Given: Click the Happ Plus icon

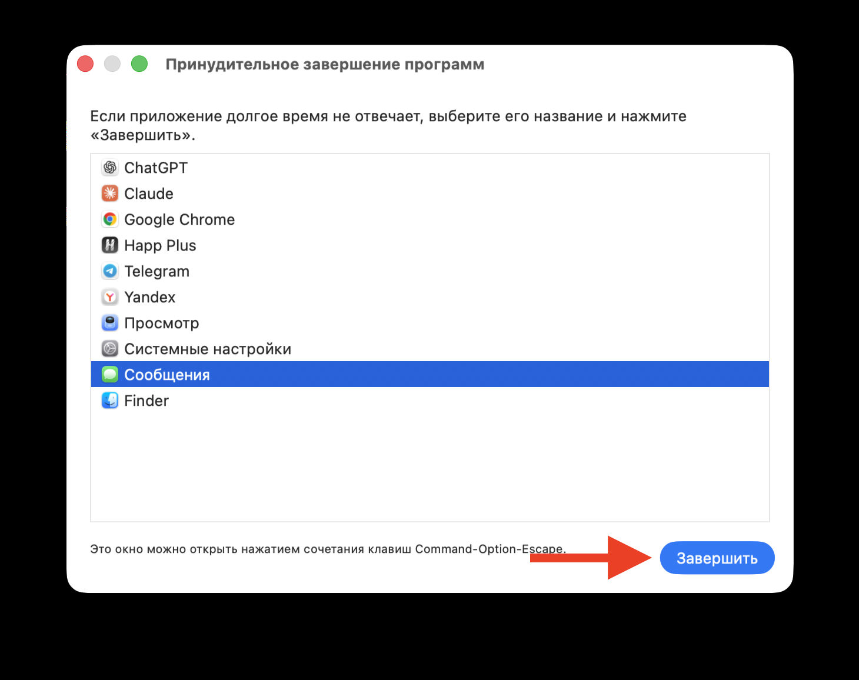Looking at the screenshot, I should click(x=110, y=245).
